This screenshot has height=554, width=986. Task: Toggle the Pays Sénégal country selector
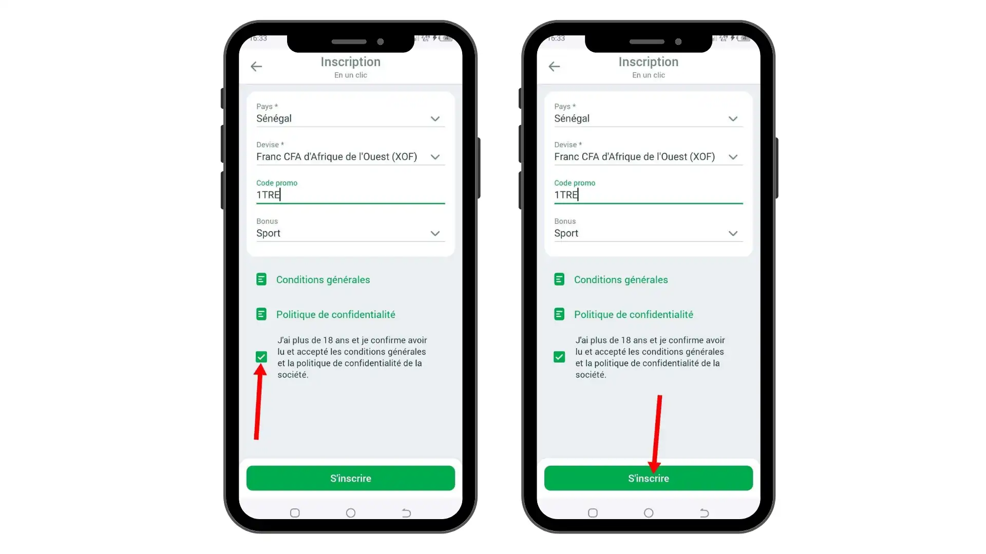click(x=434, y=118)
